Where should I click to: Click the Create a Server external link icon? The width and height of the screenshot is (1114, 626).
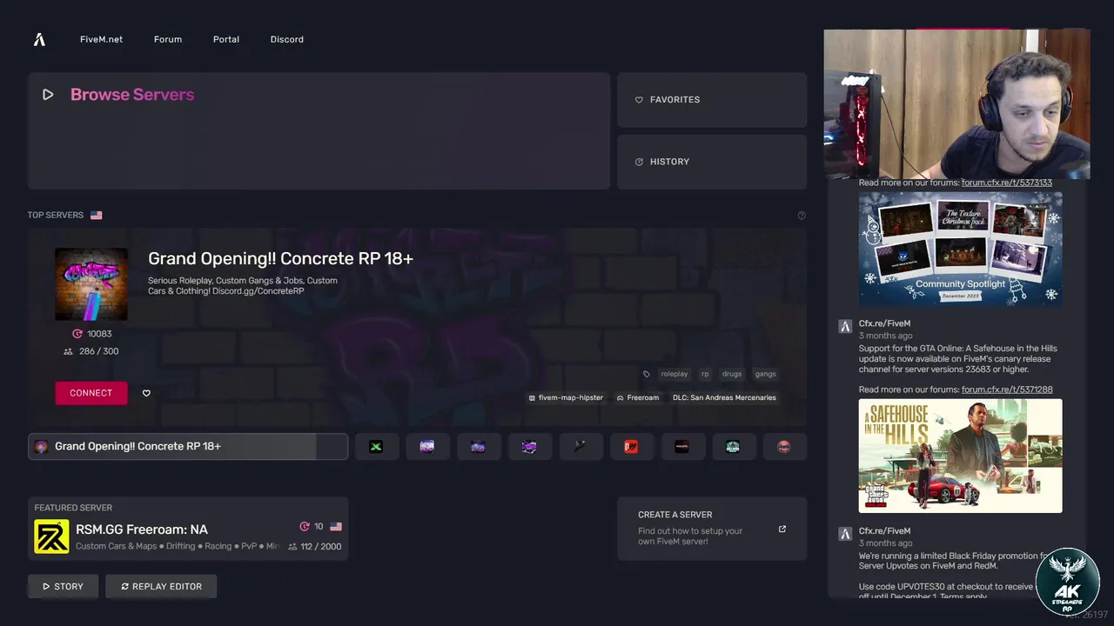(782, 529)
